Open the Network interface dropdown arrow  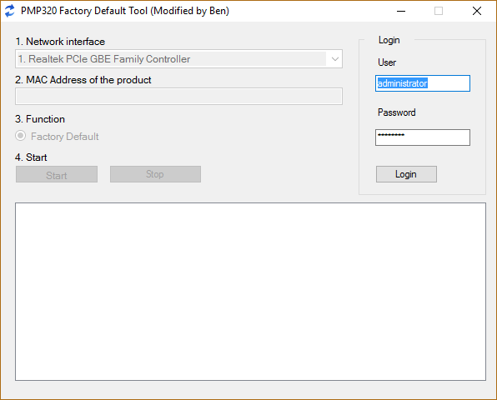[334, 59]
